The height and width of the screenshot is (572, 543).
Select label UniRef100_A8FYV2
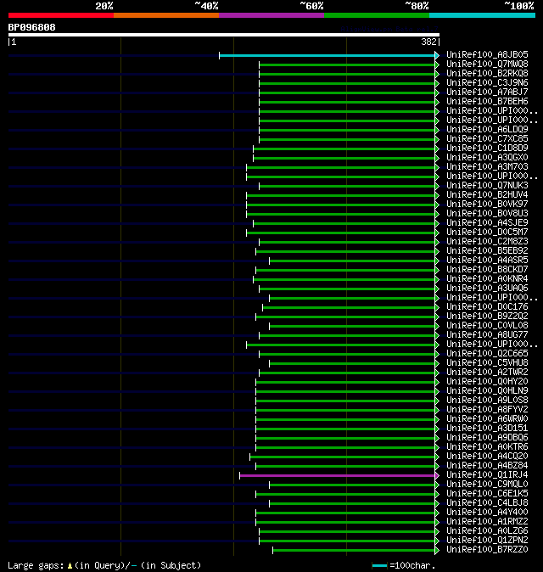tap(487, 410)
